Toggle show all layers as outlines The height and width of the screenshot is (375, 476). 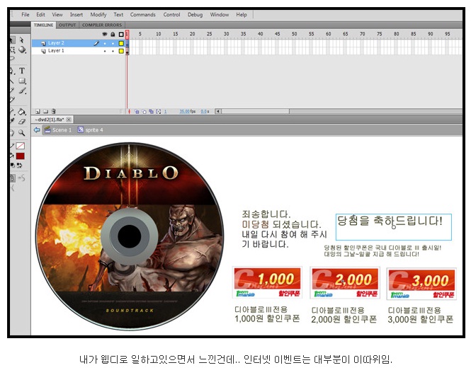[121, 34]
